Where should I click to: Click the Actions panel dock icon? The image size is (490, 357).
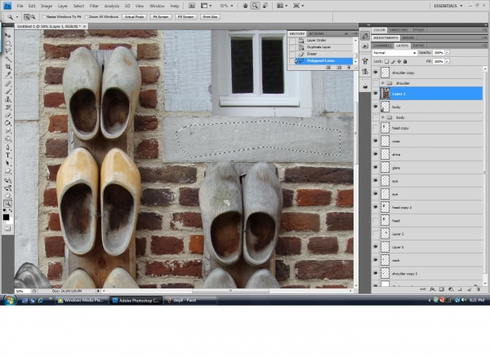365,46
